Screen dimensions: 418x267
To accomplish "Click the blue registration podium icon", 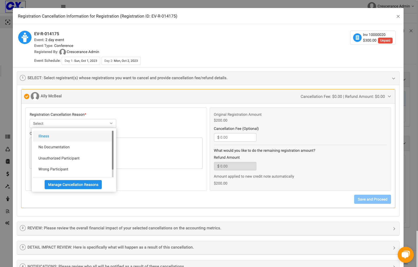I will tap(25, 37).
